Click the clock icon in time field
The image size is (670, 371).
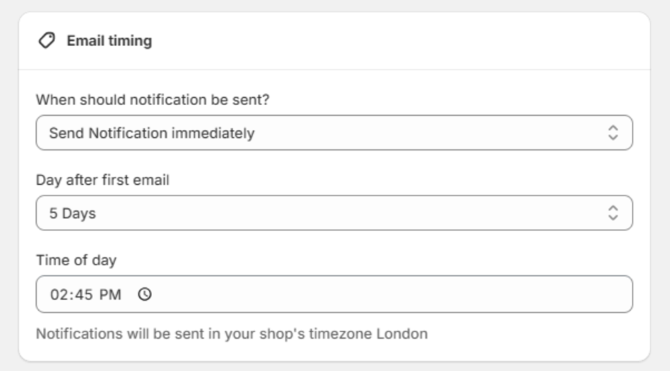click(145, 294)
